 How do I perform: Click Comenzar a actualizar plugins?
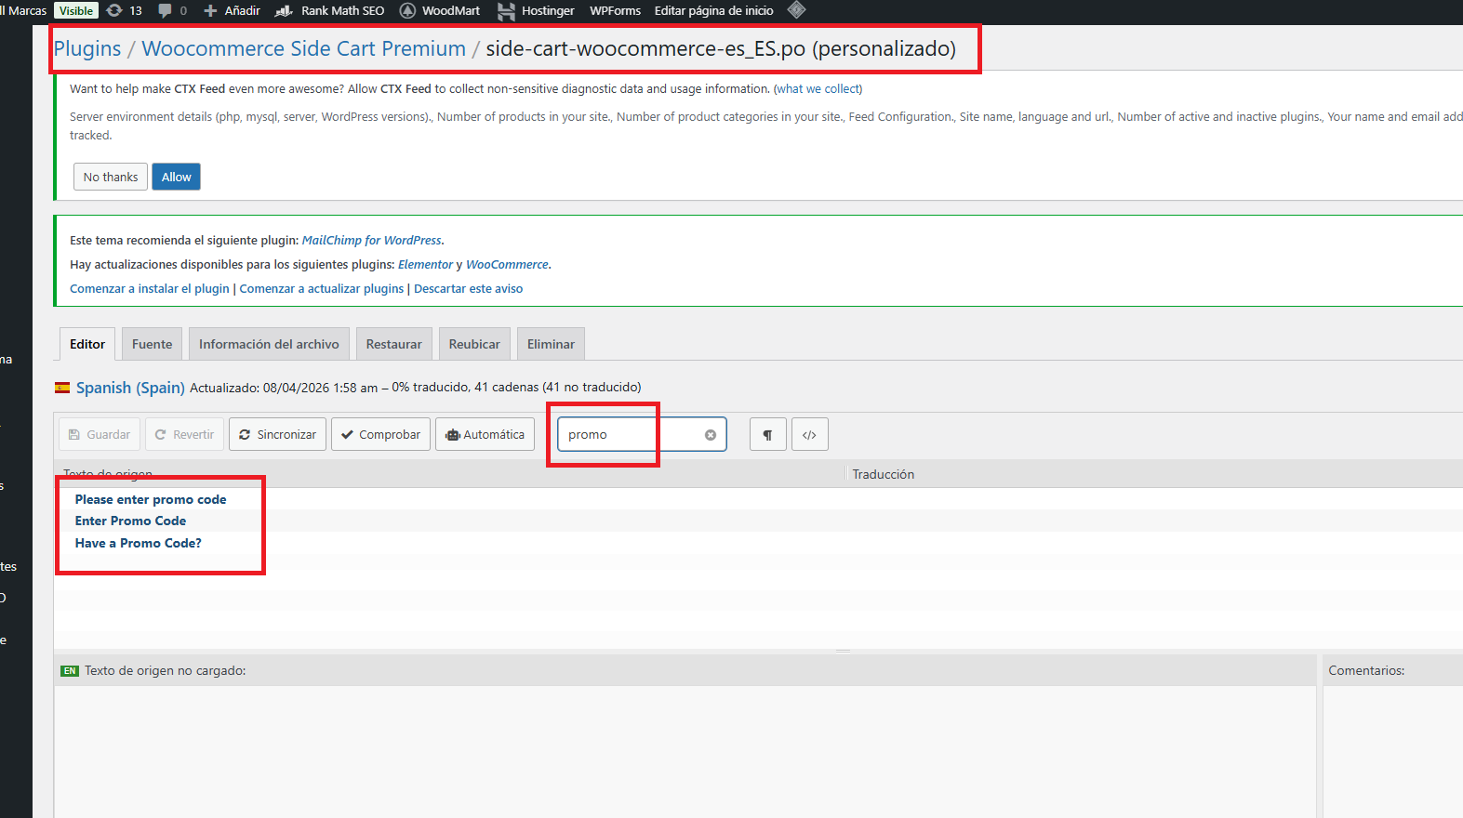click(x=322, y=288)
